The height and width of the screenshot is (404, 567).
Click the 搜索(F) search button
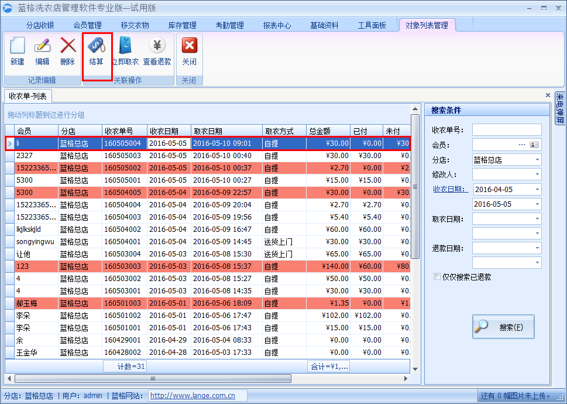coord(503,327)
